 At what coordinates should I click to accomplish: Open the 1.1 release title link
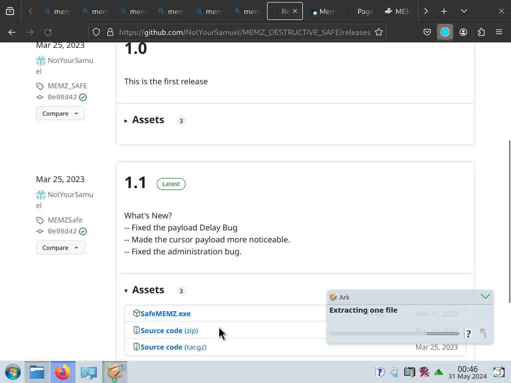[x=135, y=183]
